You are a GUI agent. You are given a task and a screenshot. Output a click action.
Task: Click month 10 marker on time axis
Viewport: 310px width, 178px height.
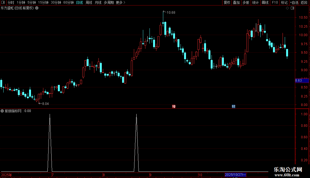(x=200, y=175)
